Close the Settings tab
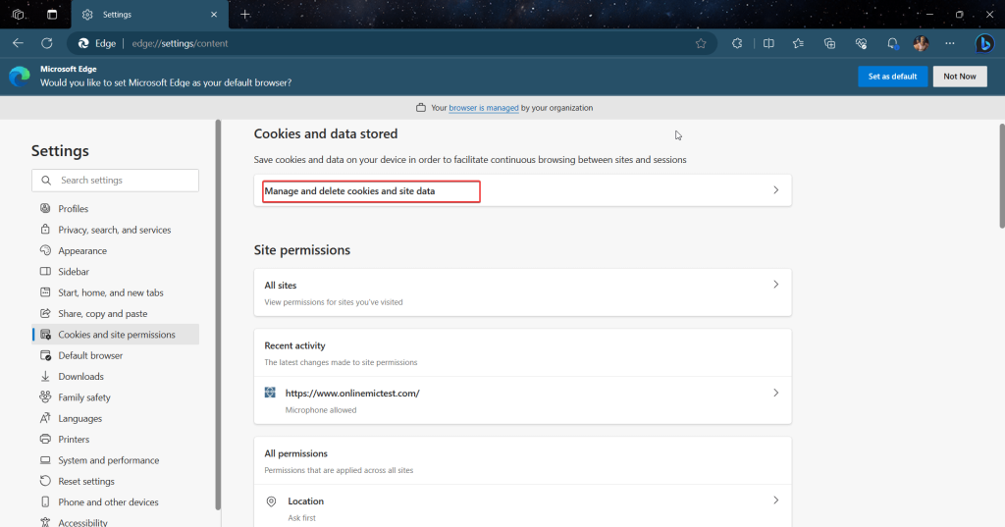The image size is (1005, 527). point(214,14)
